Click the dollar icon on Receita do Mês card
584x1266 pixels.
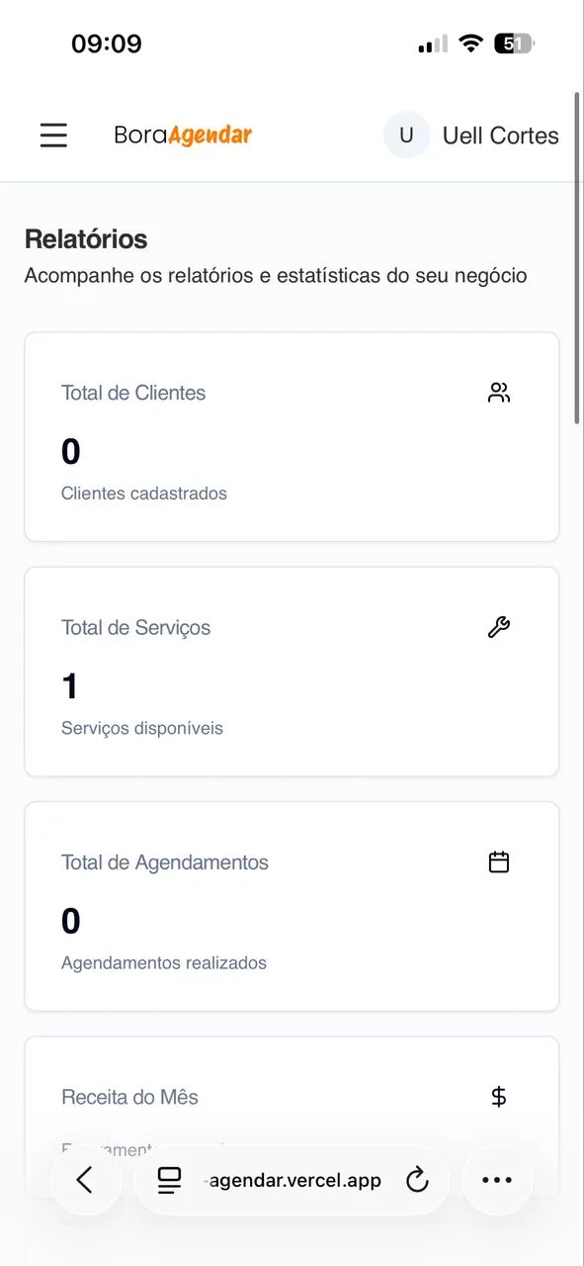(x=499, y=1096)
